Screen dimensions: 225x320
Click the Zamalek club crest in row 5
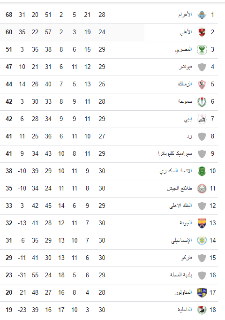[x=202, y=84]
